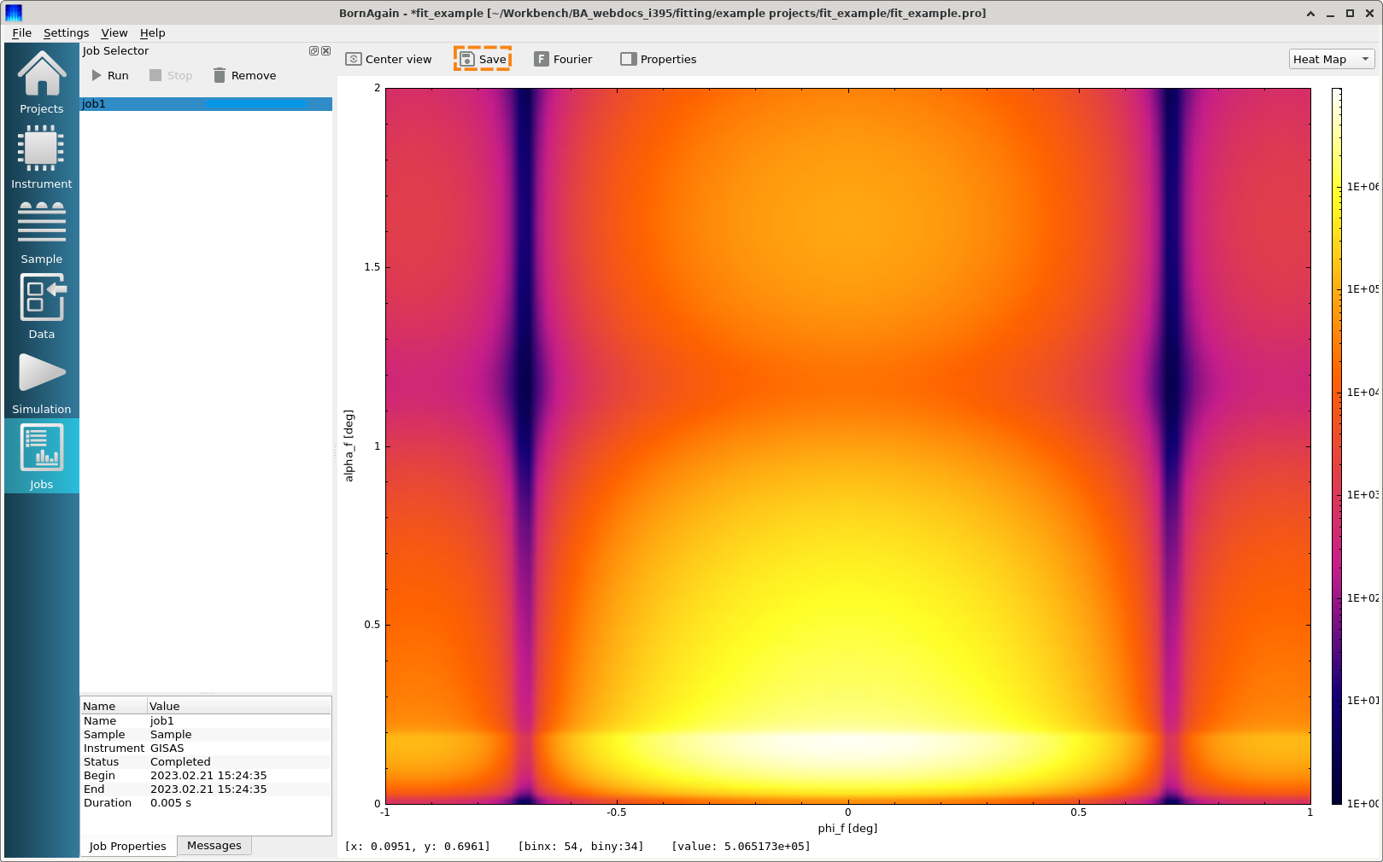Image resolution: width=1383 pixels, height=862 pixels.
Task: Open the Instrument view
Action: (x=41, y=157)
